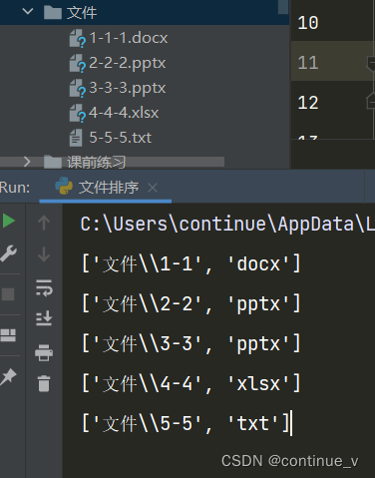Go down the stack trace arrow
The image size is (375, 478).
[44, 254]
